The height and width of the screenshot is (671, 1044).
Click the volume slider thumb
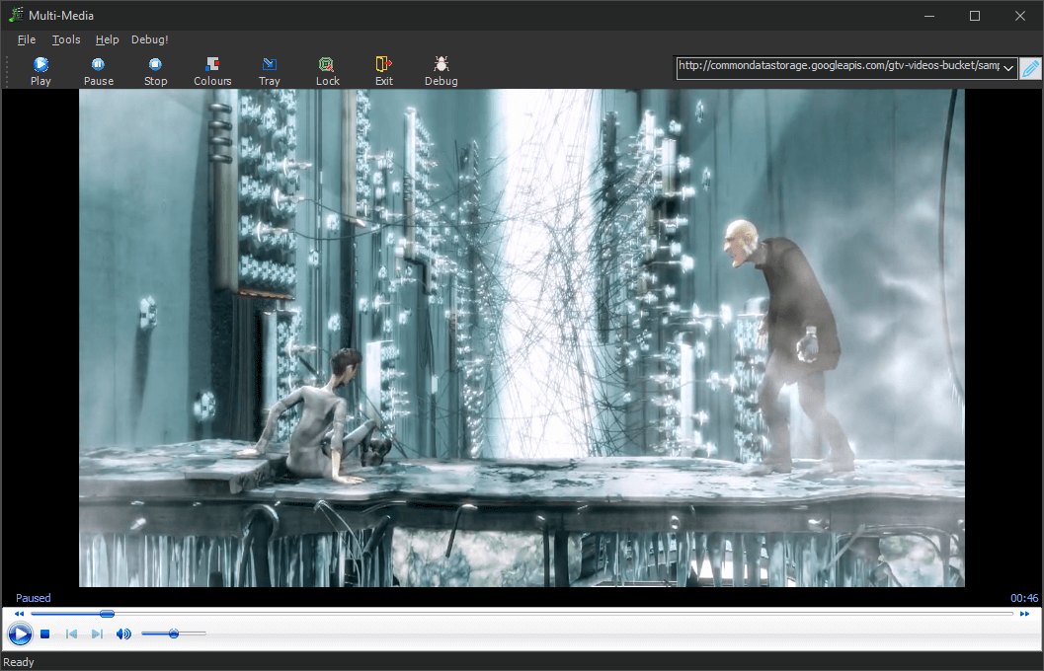174,634
